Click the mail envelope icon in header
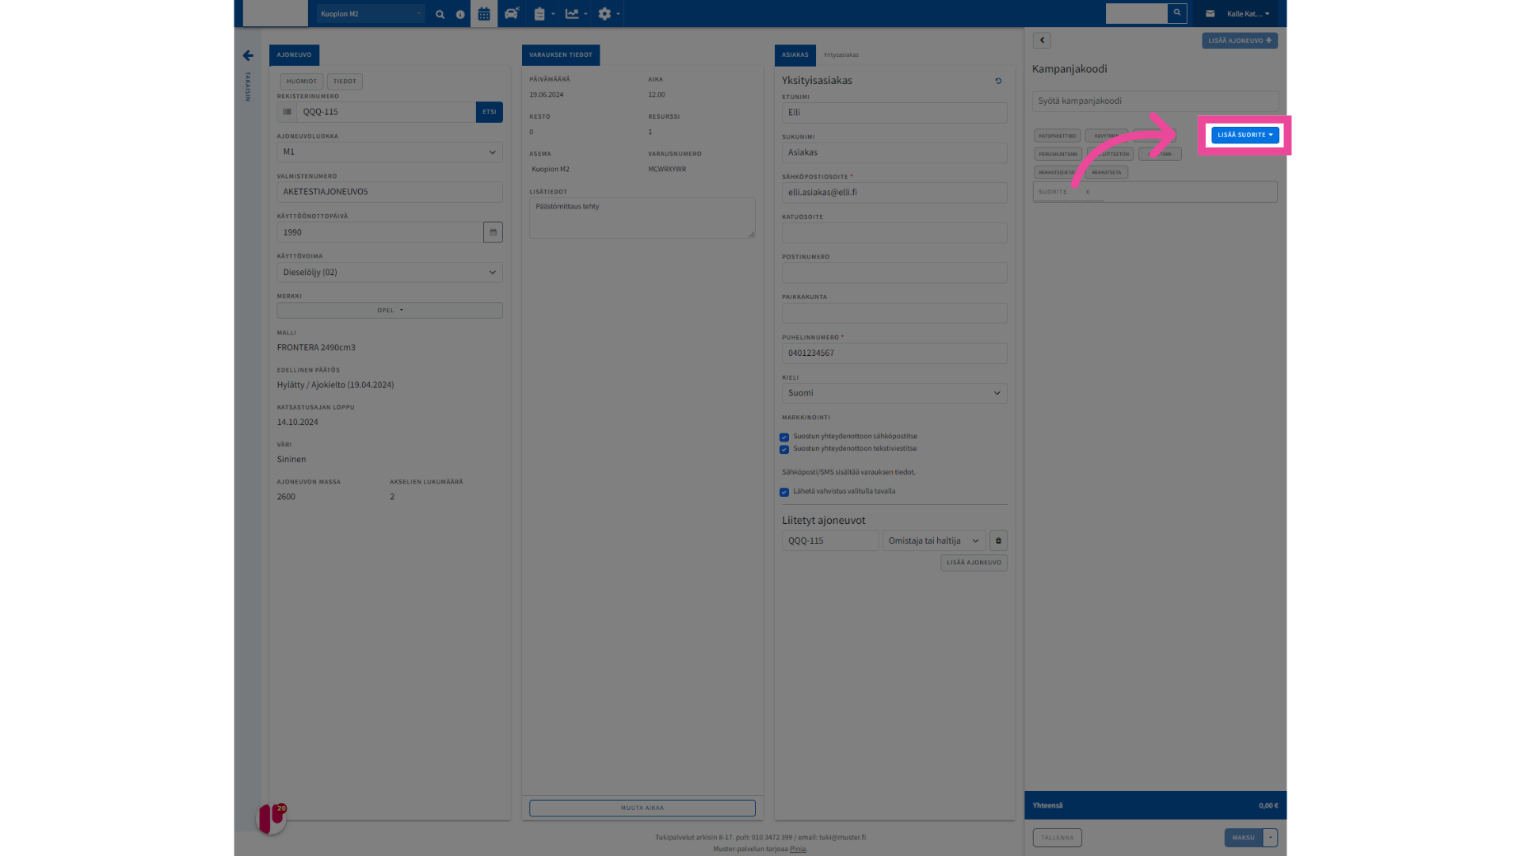 (1210, 13)
